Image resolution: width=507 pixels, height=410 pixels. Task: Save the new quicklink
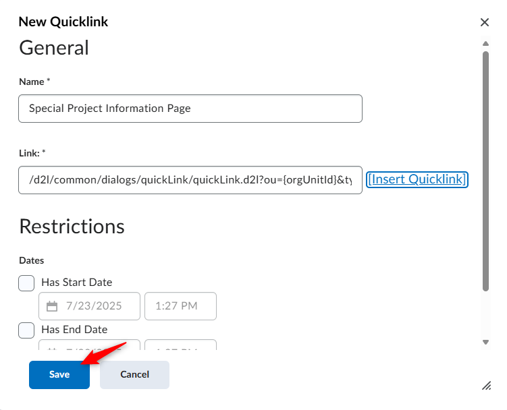(x=59, y=375)
